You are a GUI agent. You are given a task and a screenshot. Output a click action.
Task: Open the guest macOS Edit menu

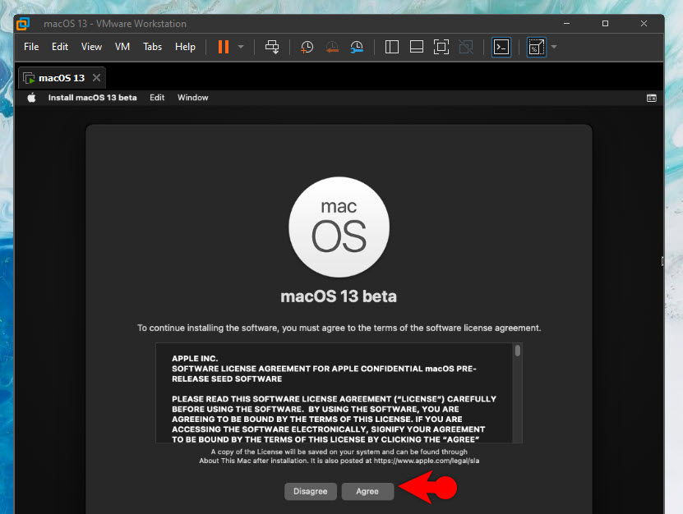pyautogui.click(x=157, y=98)
